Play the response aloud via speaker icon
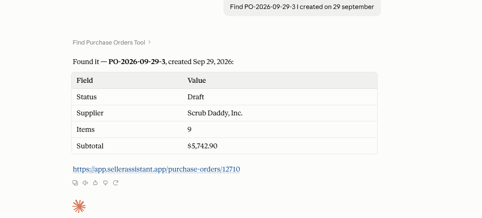This screenshot has height=218, width=482. pyautogui.click(x=85, y=183)
